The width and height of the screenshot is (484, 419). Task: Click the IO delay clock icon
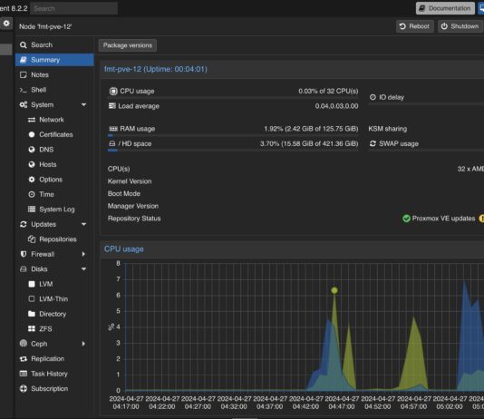click(x=373, y=97)
